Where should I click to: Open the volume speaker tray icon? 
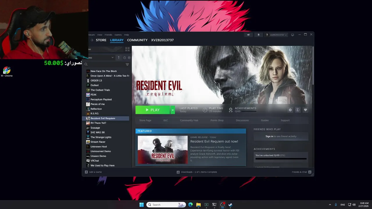pyautogui.click(x=354, y=205)
